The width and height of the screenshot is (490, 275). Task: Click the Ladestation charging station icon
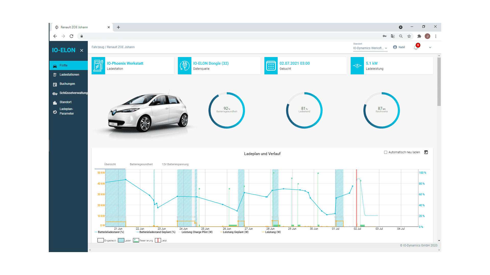(x=98, y=66)
